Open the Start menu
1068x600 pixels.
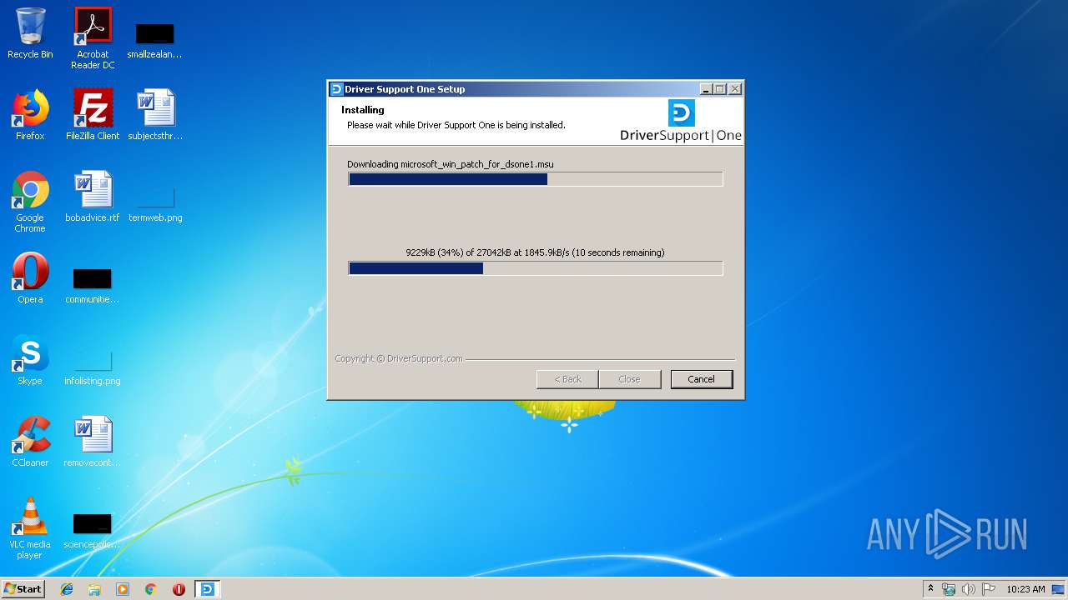point(23,588)
